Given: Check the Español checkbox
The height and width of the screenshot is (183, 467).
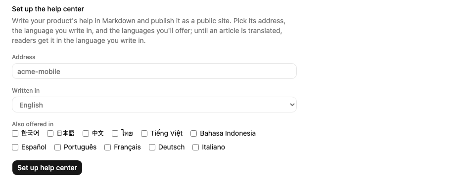Looking at the screenshot, I should (15, 147).
